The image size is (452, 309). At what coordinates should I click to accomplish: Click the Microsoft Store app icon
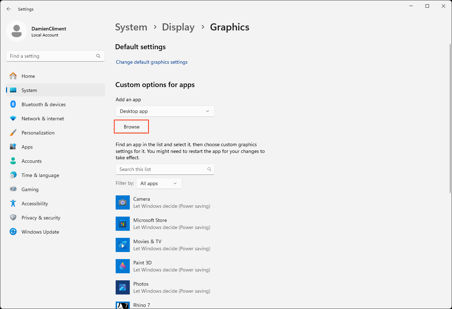(x=123, y=224)
